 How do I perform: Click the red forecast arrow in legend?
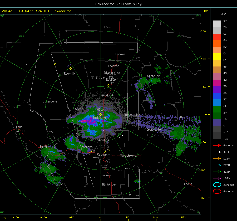tap(217, 145)
